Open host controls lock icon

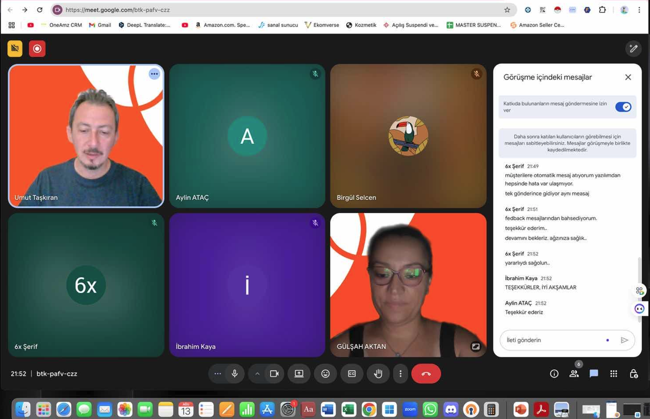[634, 374]
